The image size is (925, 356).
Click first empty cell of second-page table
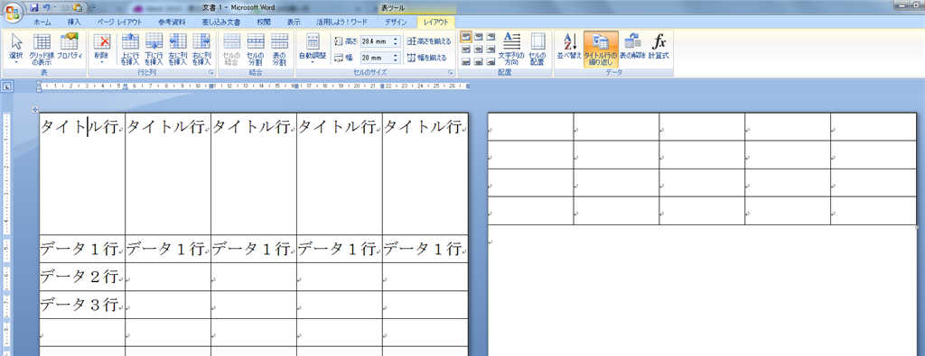coord(530,126)
